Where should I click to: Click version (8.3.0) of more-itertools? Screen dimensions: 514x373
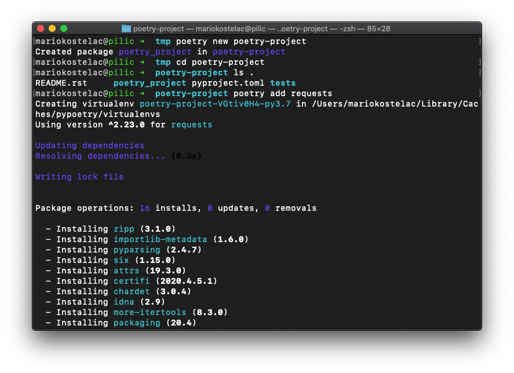(210, 312)
